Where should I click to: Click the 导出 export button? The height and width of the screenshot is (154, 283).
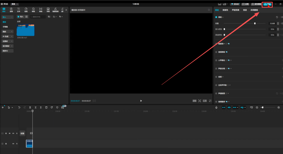pos(267,4)
